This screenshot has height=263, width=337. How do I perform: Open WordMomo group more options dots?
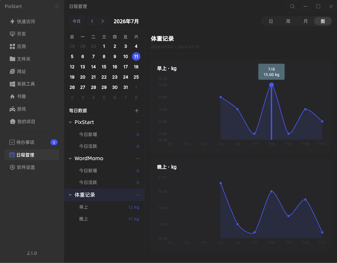(x=138, y=159)
